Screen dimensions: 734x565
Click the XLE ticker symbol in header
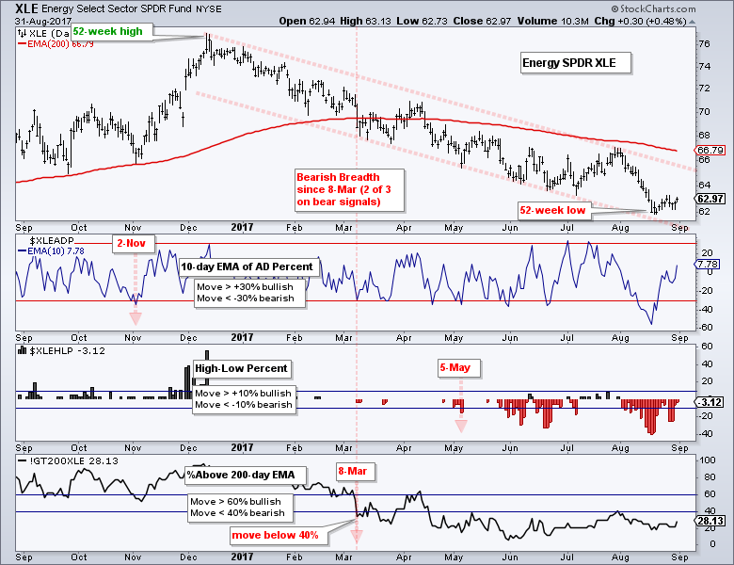click(26, 8)
